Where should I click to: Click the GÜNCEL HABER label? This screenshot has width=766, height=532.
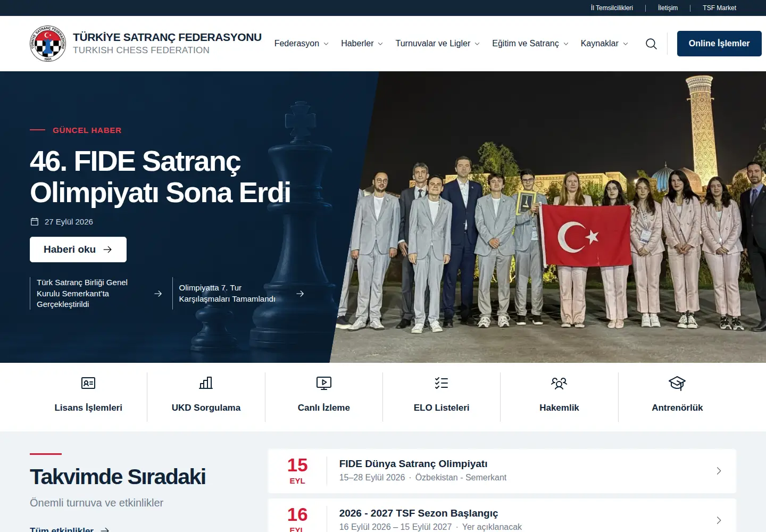[87, 130]
